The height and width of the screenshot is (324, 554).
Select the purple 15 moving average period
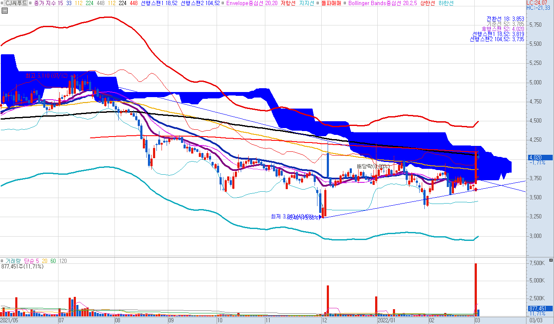[61, 3]
